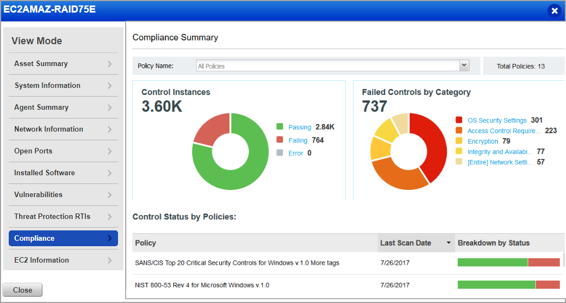566x303 pixels.
Task: Click the Open Ports chevron arrow
Action: click(110, 151)
